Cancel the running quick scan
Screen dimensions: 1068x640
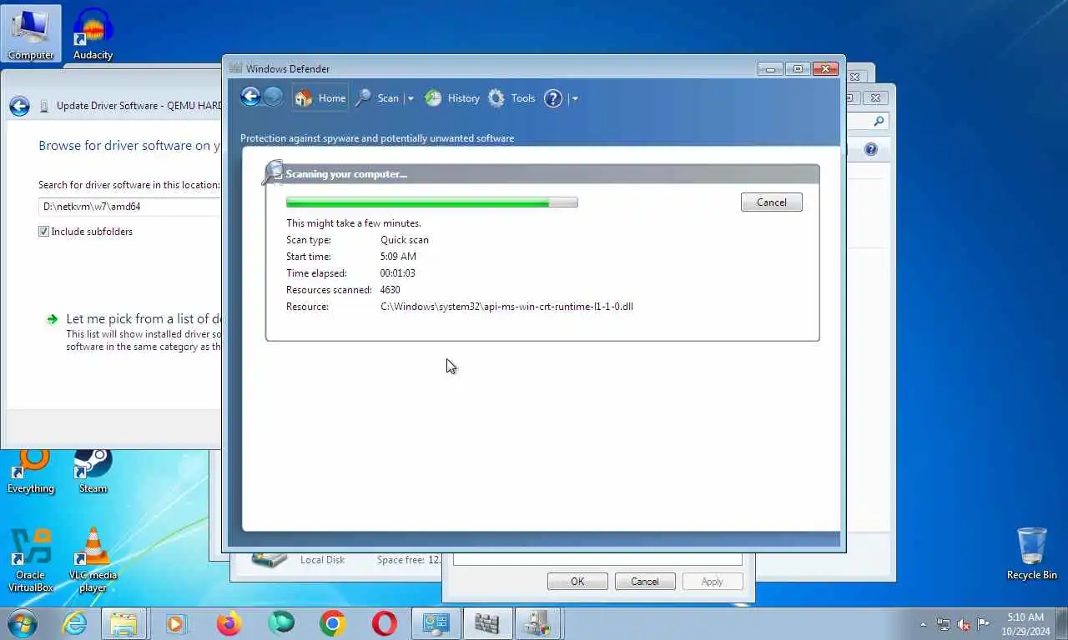771,202
